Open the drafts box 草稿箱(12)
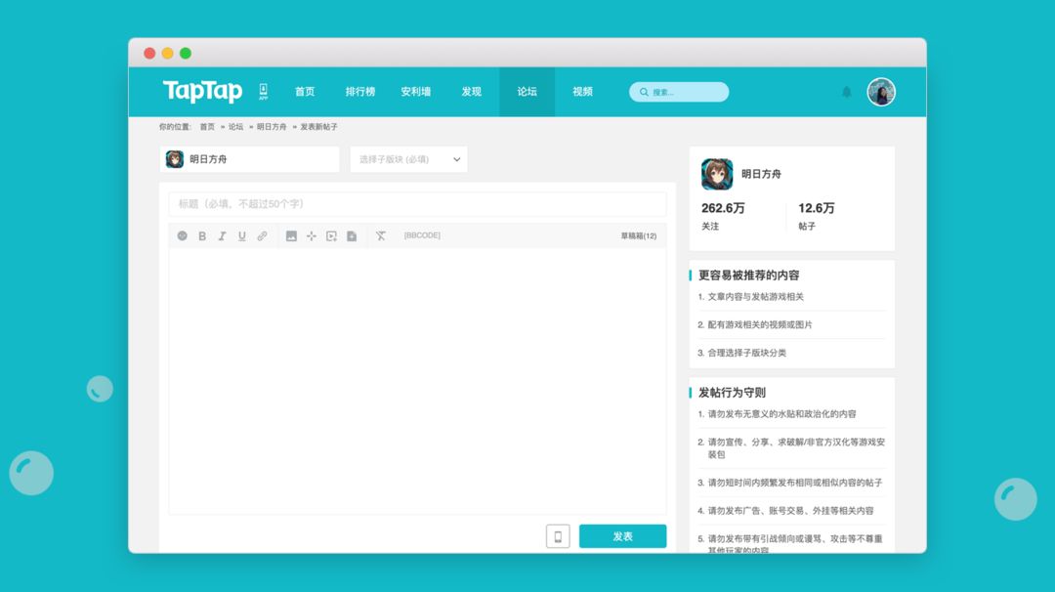This screenshot has height=592, width=1055. pos(639,236)
